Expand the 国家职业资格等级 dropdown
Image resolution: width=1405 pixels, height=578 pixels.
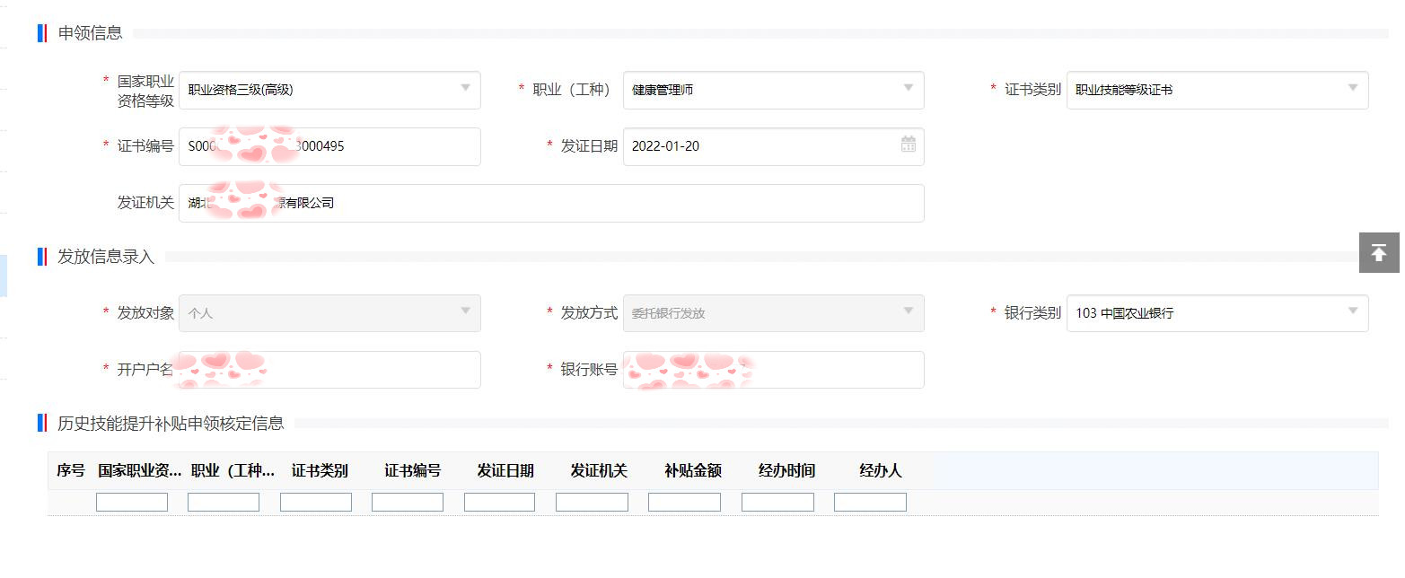[465, 88]
